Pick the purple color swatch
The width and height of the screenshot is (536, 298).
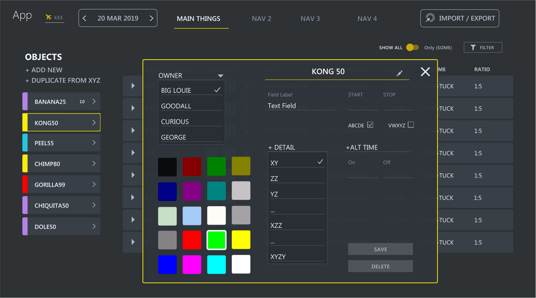(192, 191)
